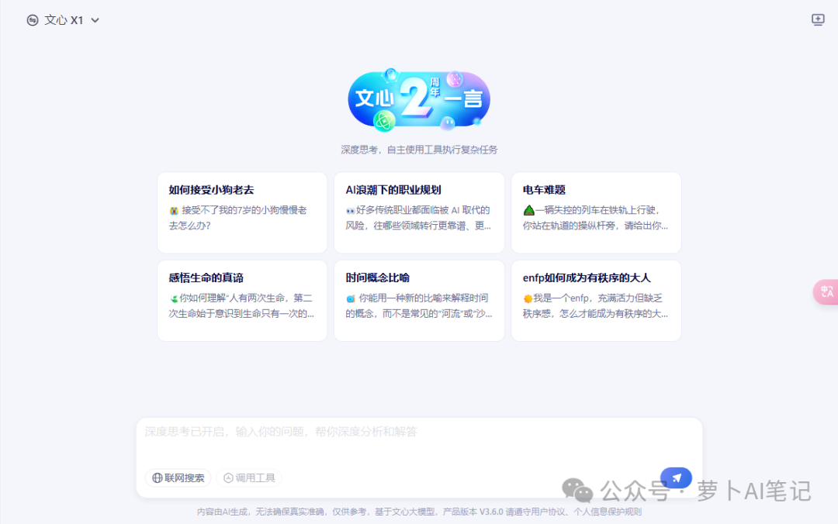
Task: Open the 个人信息保护规则 footer link
Action: tap(608, 512)
